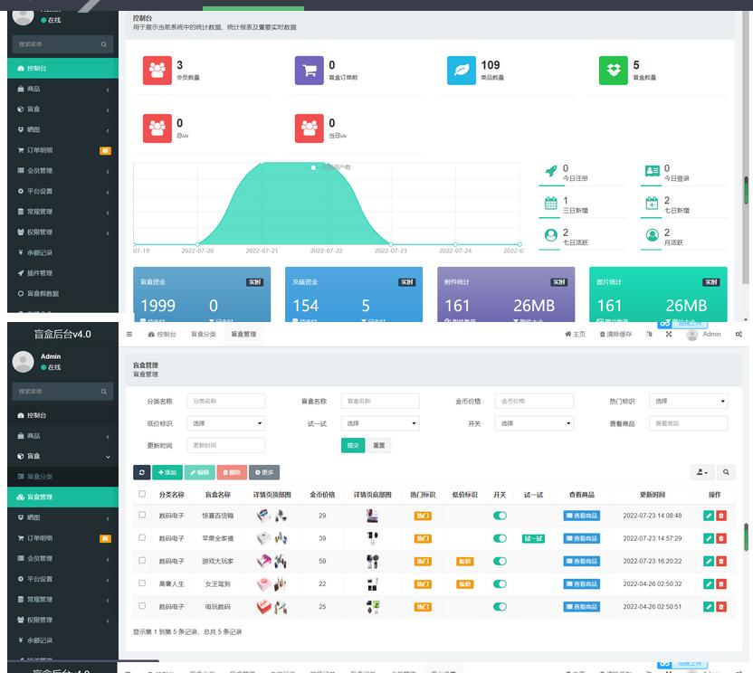Toggle the switch for 惊喜百货箱 row

click(x=500, y=516)
